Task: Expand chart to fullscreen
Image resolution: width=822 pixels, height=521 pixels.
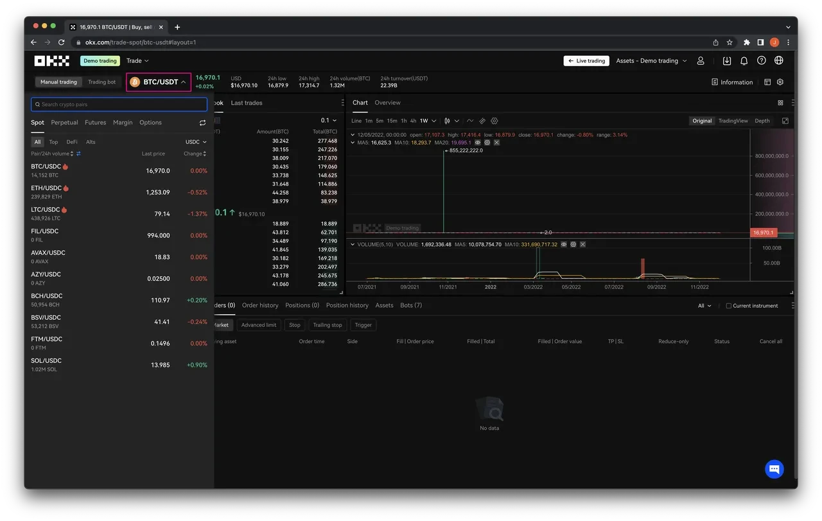Action: pos(785,121)
